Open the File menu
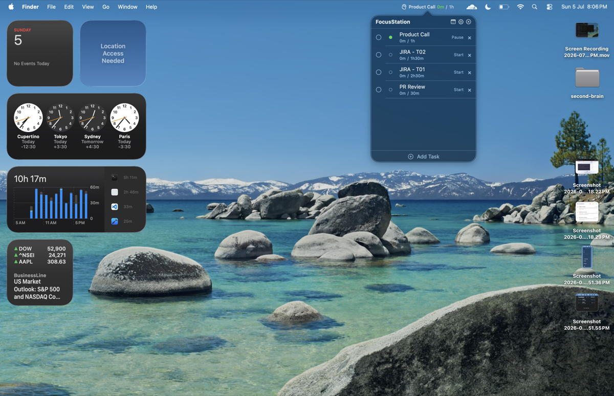 click(51, 7)
